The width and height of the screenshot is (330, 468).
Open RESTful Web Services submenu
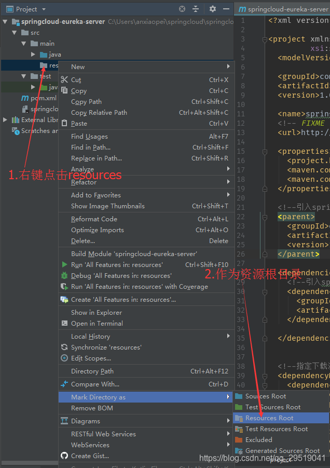click(147, 434)
